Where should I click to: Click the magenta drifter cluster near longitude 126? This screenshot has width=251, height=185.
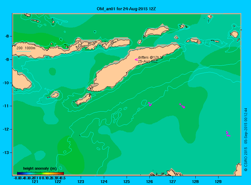150,104
